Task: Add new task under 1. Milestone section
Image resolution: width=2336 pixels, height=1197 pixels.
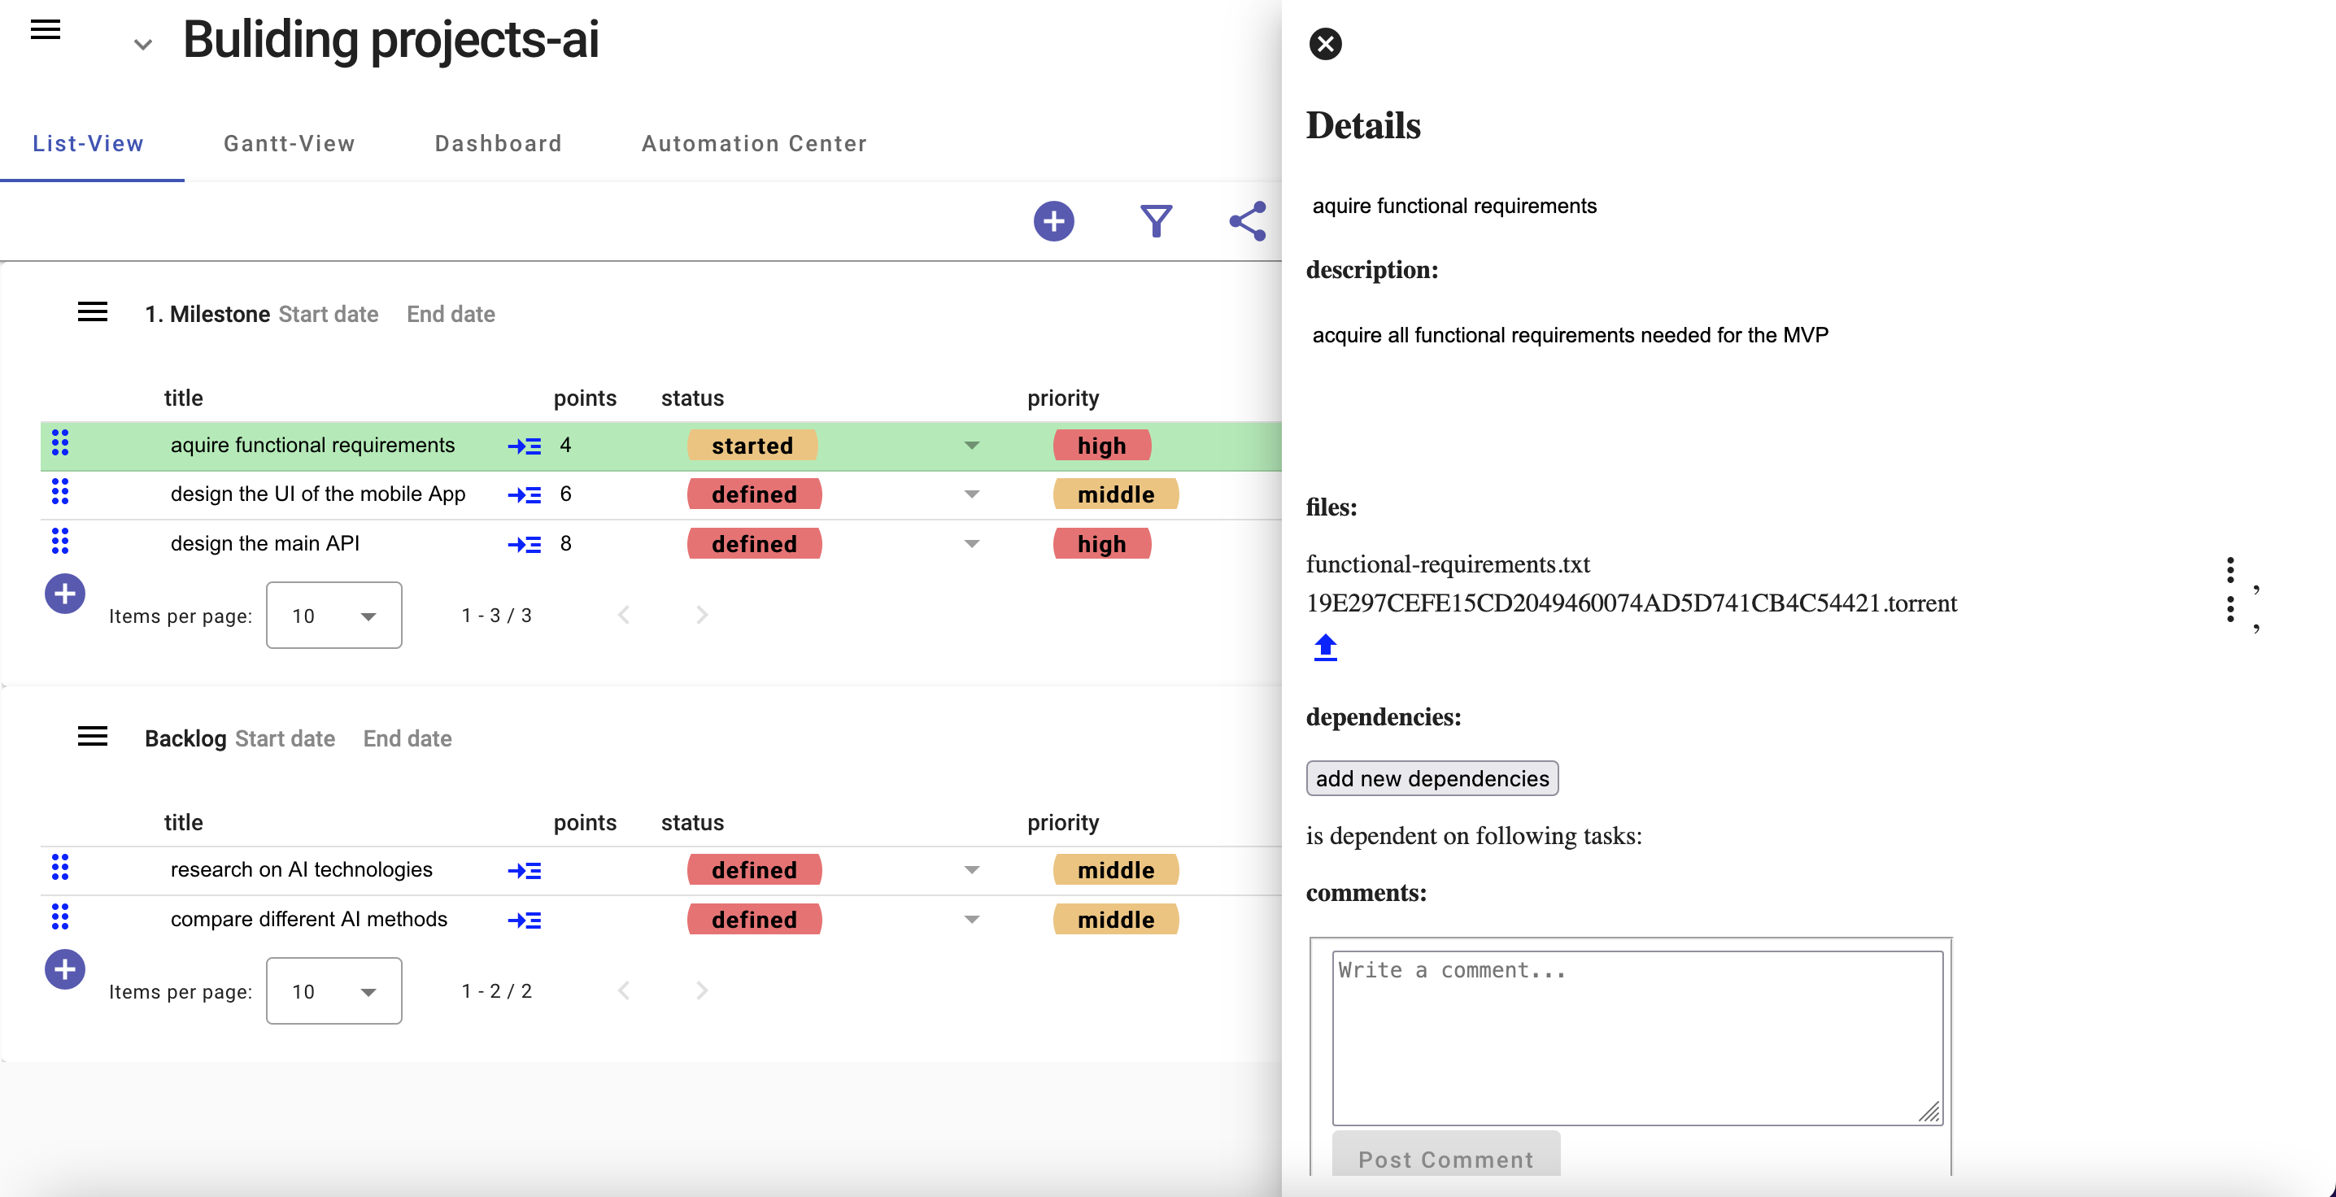Action: (64, 594)
